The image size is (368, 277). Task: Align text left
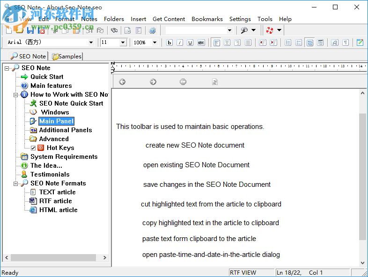click(x=216, y=43)
